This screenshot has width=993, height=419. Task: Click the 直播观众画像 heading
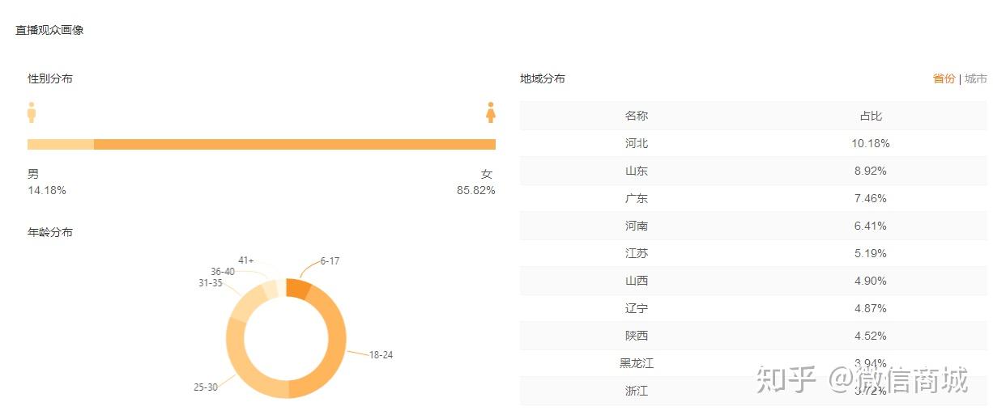(49, 30)
